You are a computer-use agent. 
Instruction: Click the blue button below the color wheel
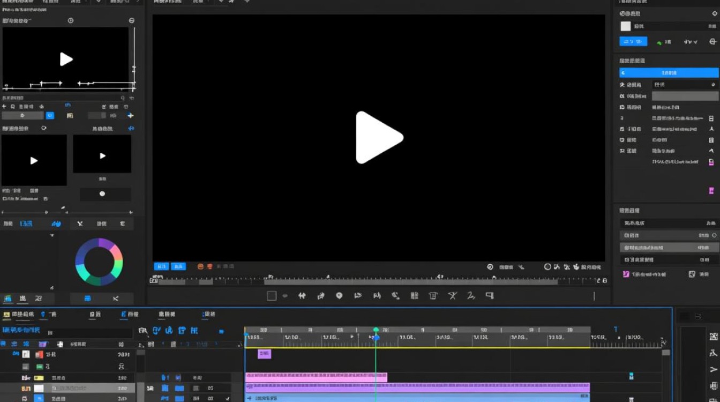click(x=87, y=299)
